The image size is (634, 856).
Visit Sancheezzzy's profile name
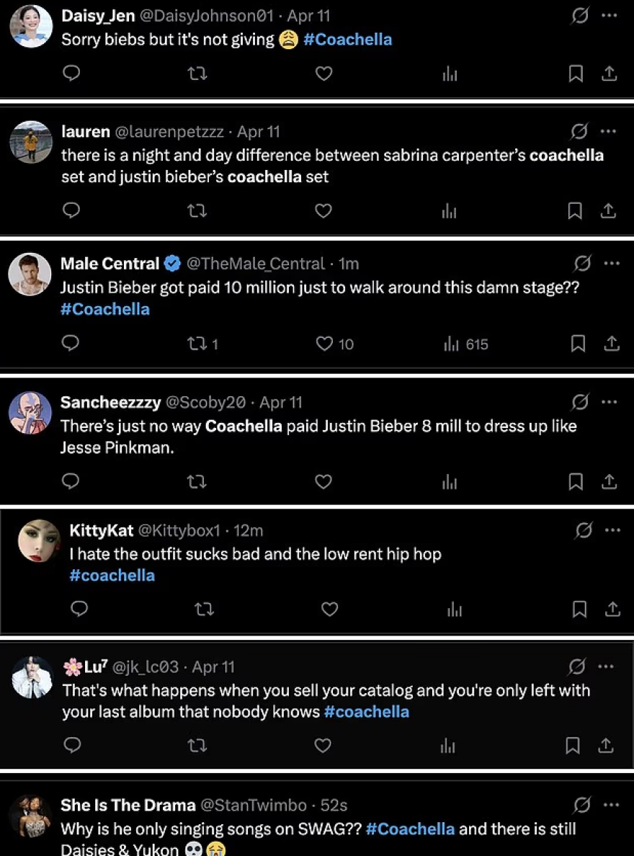[x=110, y=402]
